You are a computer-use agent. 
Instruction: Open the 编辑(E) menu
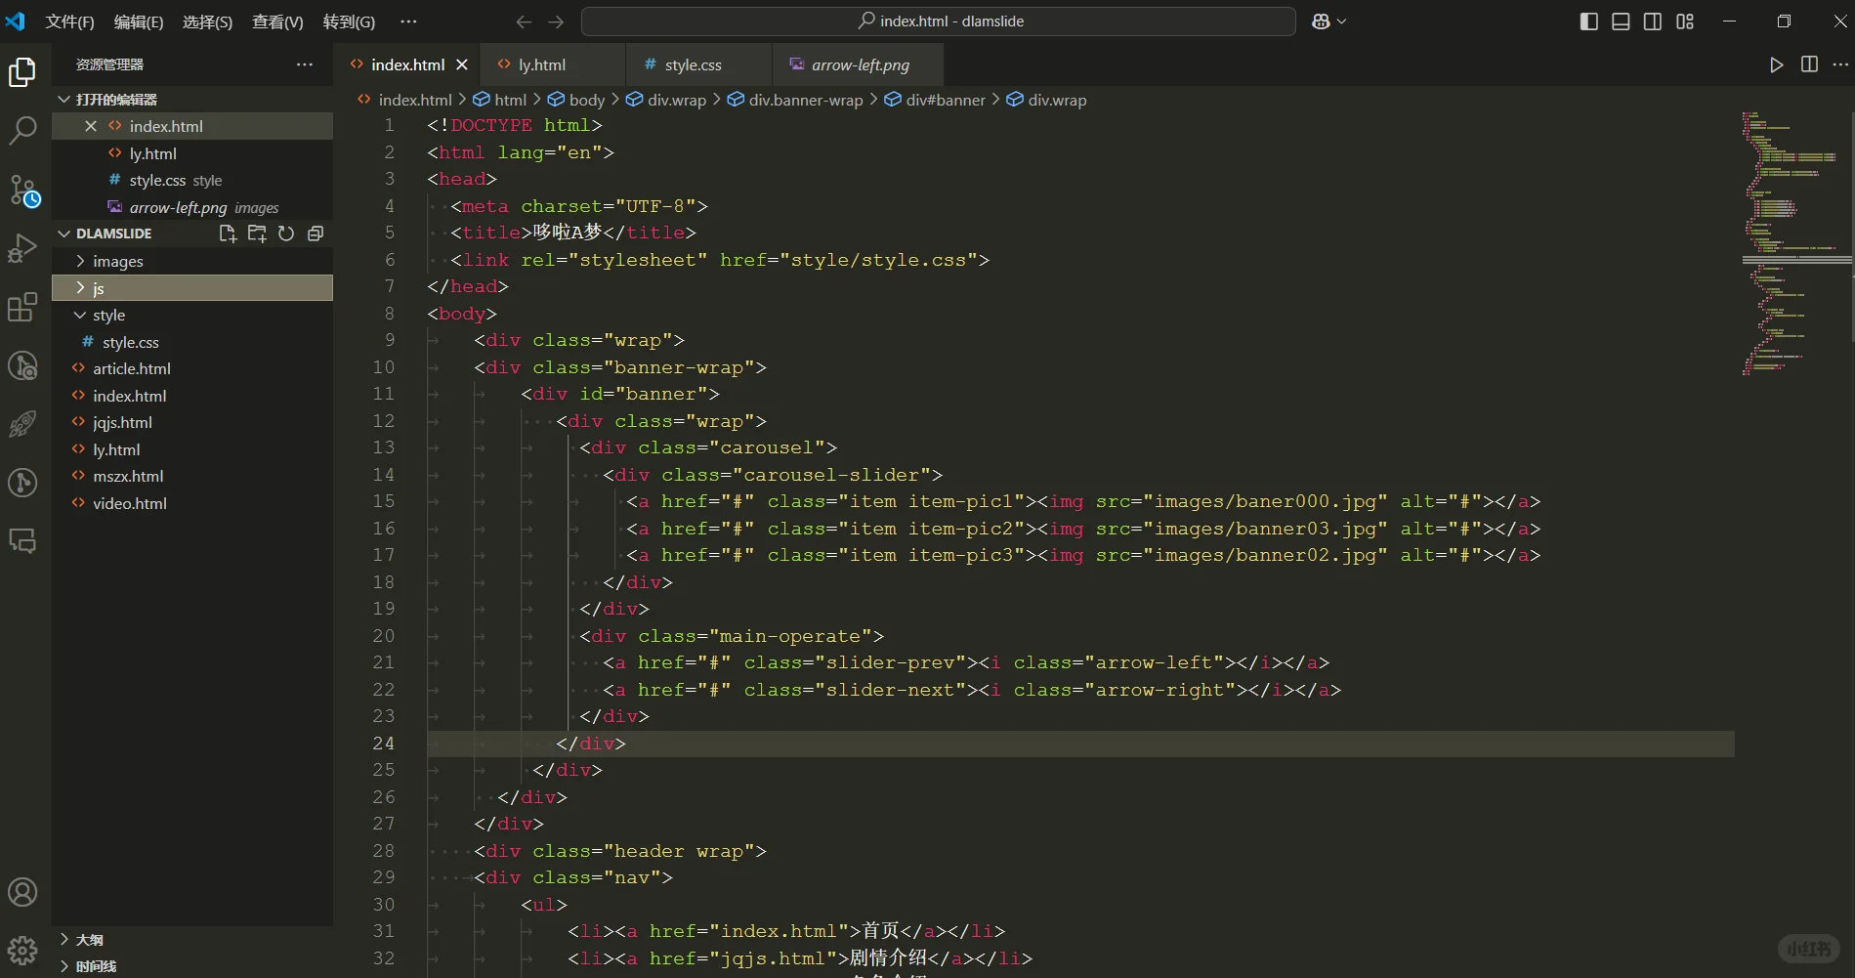(139, 21)
